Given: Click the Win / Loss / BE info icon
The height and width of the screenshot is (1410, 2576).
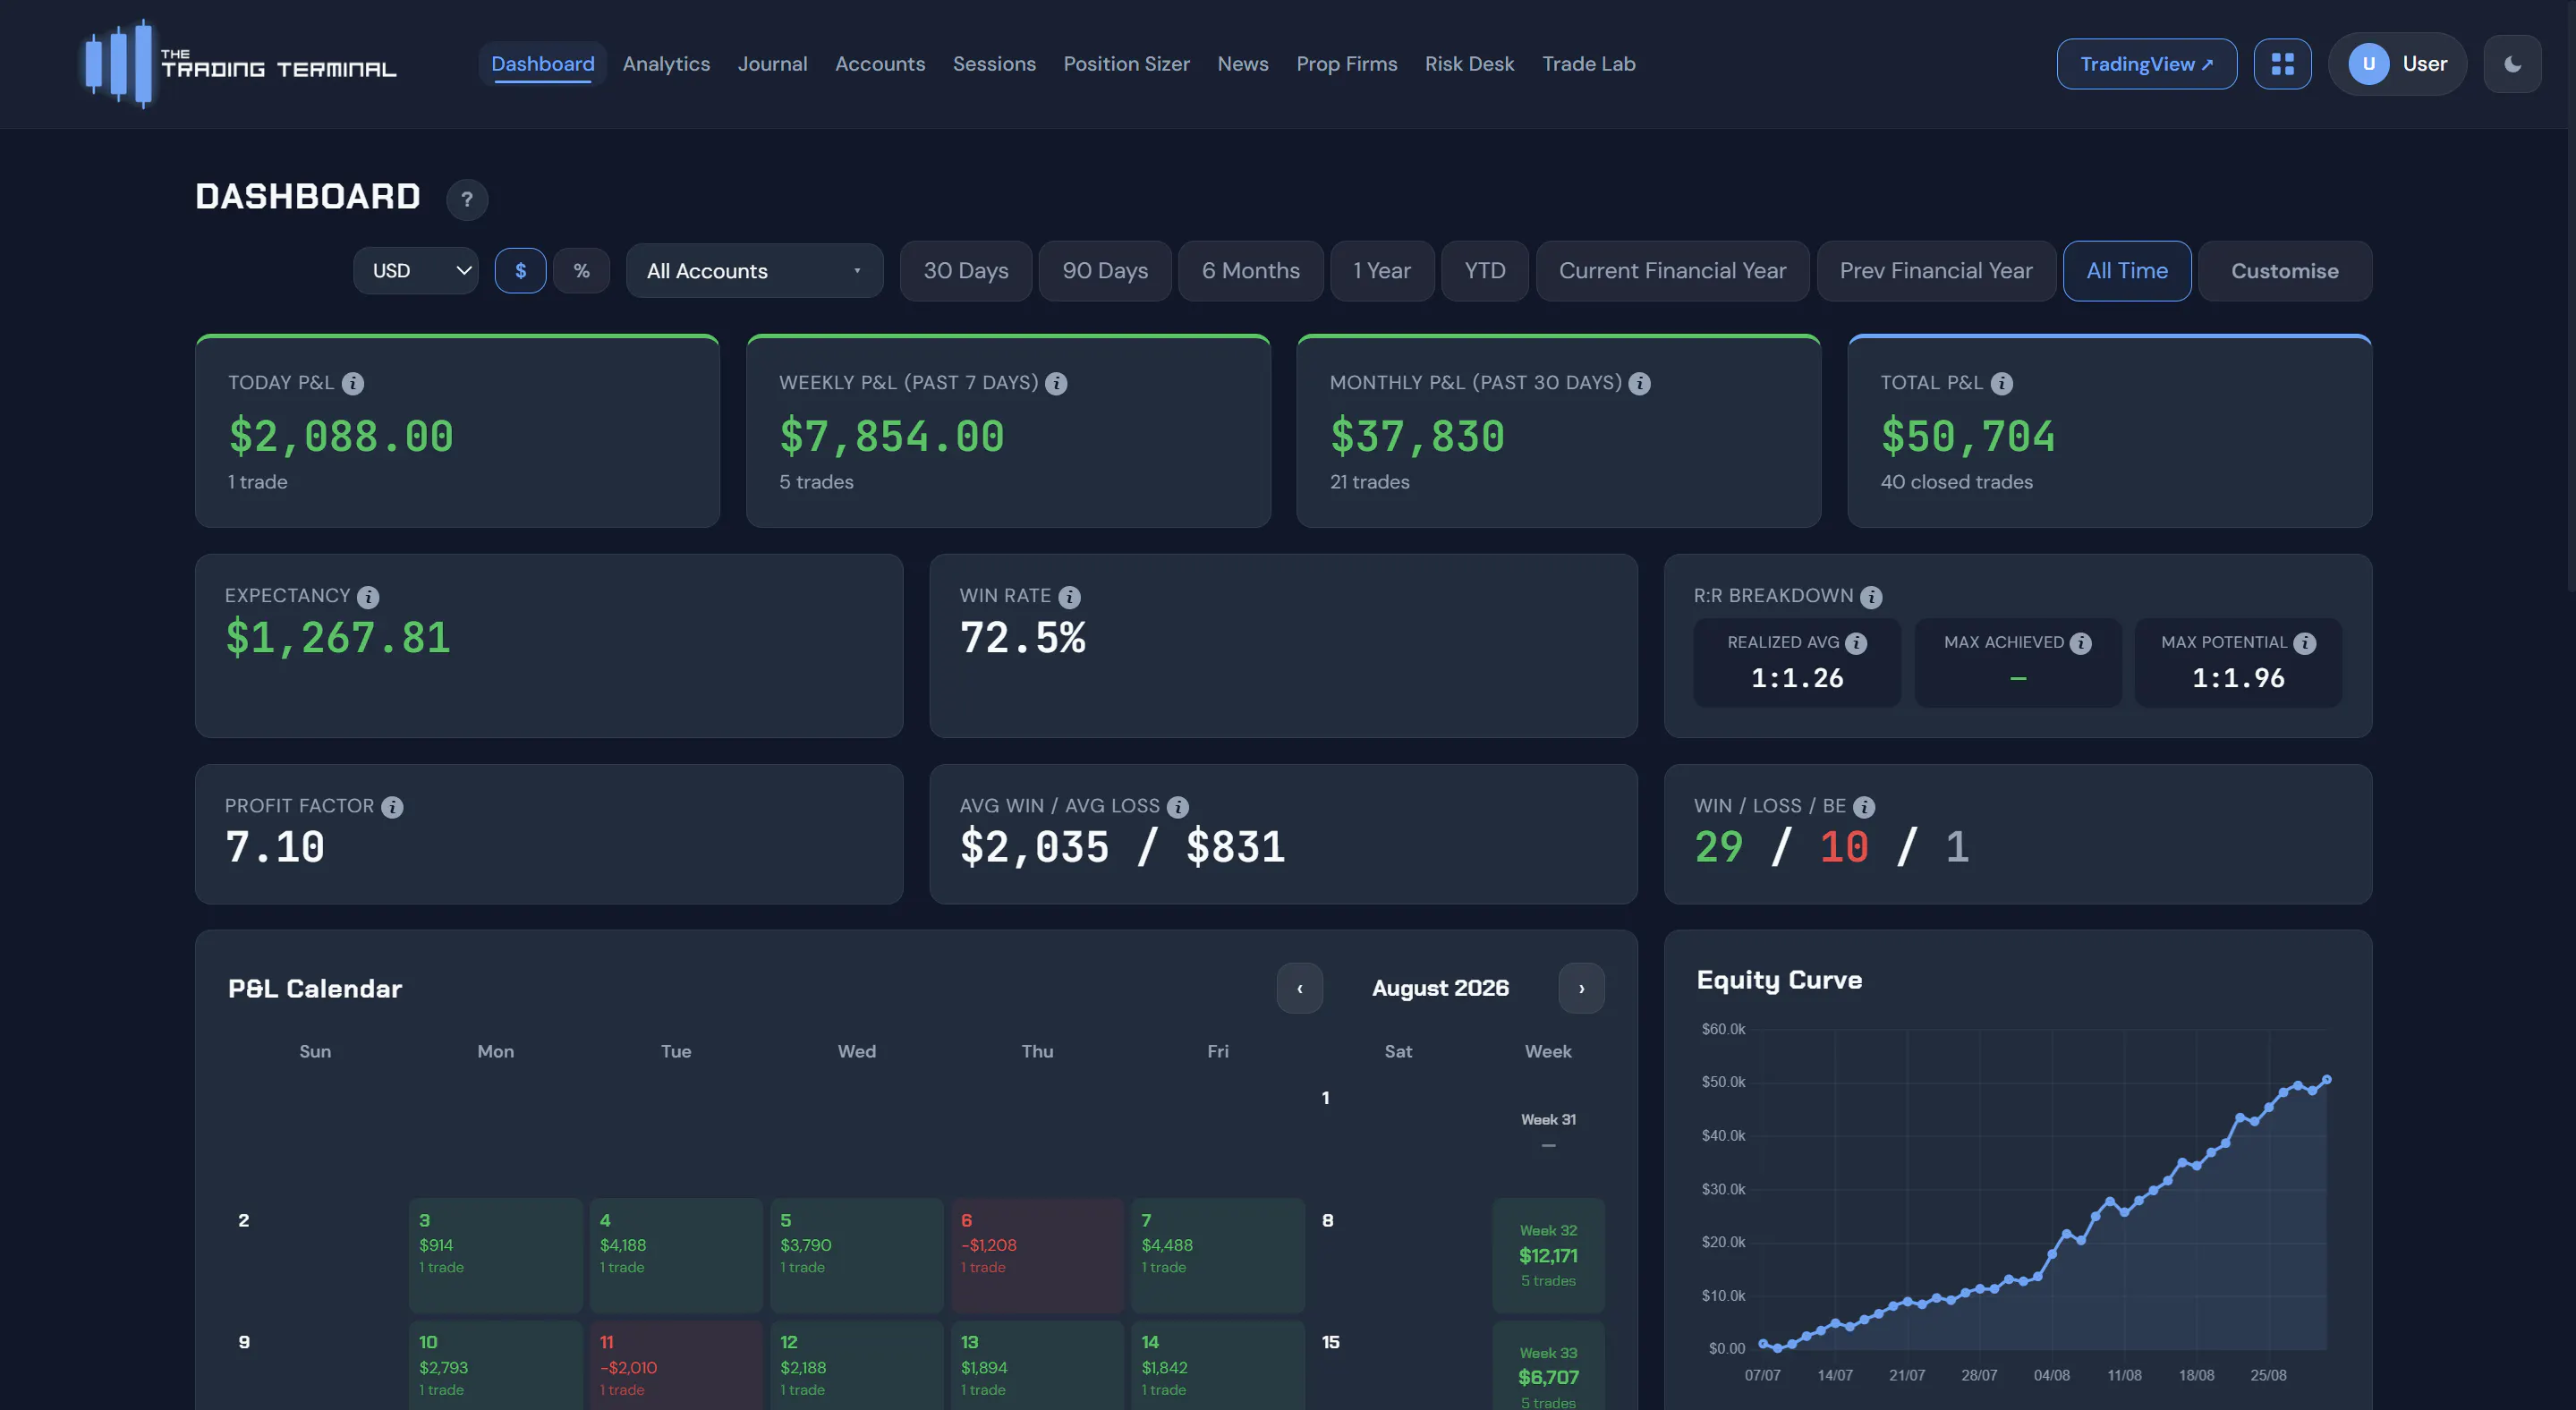Looking at the screenshot, I should point(1864,807).
